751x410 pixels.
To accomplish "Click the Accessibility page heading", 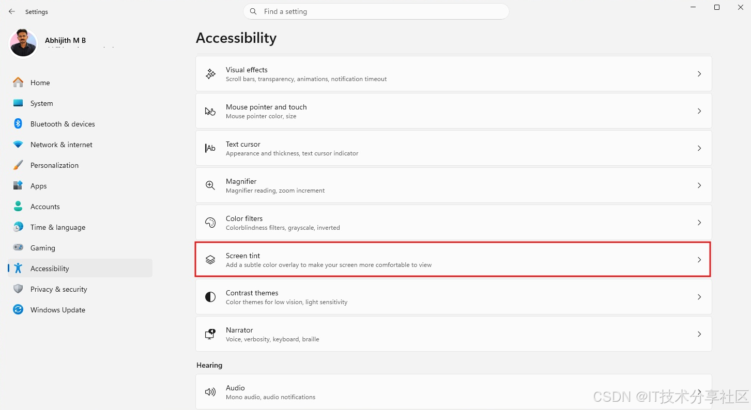I will point(236,38).
